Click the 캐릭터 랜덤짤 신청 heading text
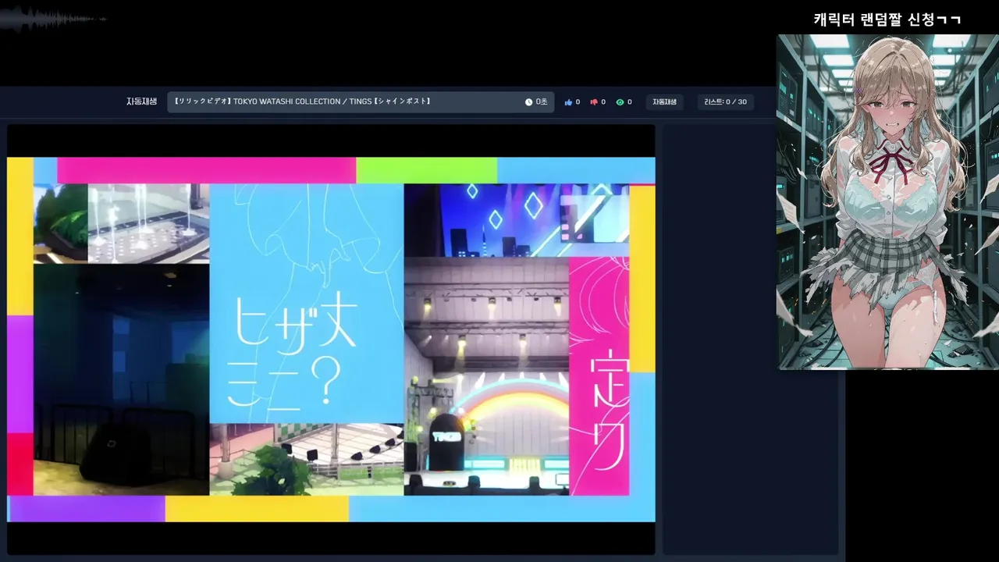This screenshot has width=999, height=562. coord(887,20)
